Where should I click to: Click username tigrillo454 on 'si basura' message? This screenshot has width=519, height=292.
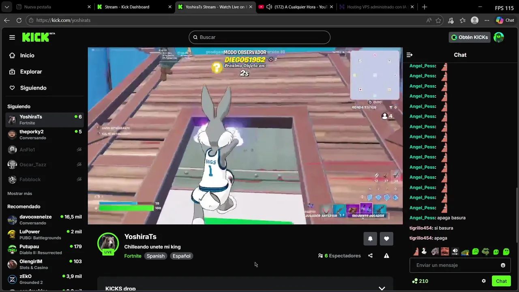(420, 228)
